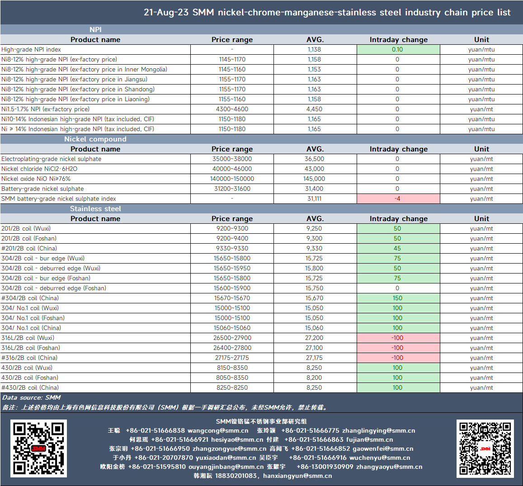Screen dimensions: 523x486
Task: Click 201/2B coil (Wuxi) product name
Action: click(26, 228)
